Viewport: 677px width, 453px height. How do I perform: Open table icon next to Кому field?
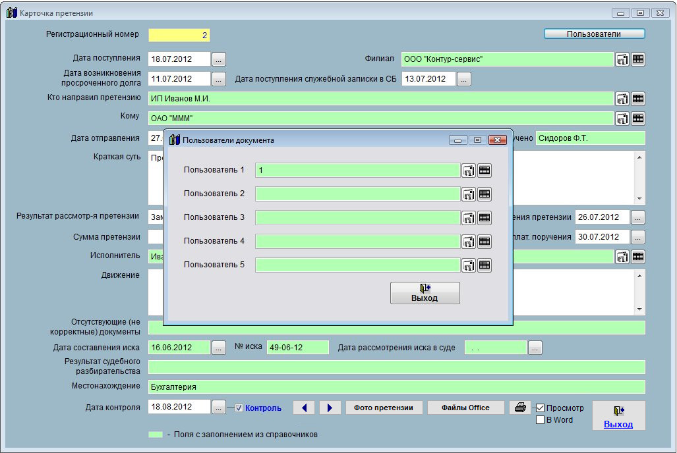(637, 119)
